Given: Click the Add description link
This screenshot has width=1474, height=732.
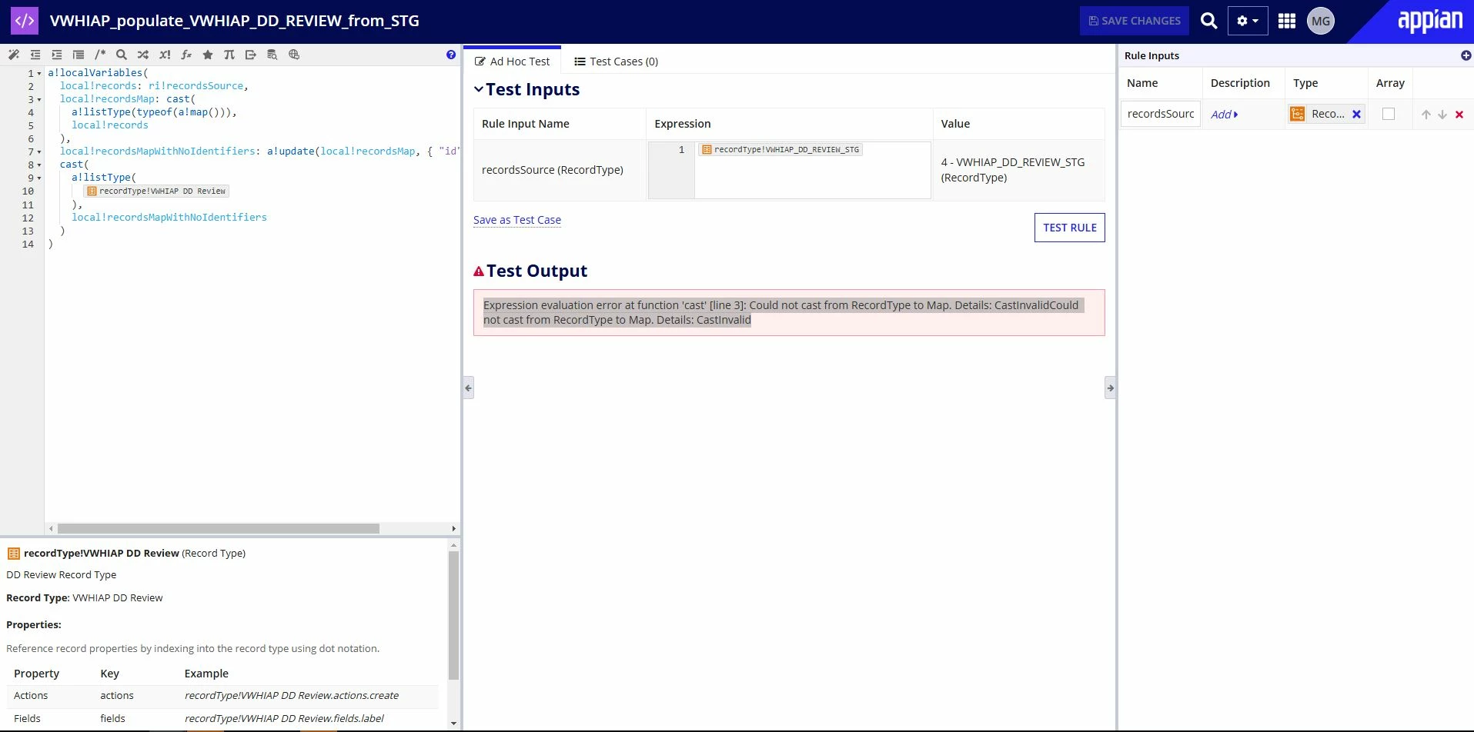Looking at the screenshot, I should (1224, 115).
